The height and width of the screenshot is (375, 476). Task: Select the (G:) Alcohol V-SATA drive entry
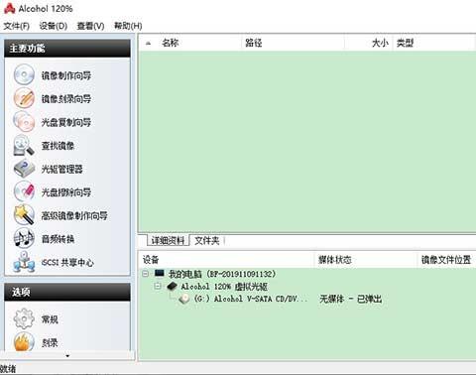(243, 299)
